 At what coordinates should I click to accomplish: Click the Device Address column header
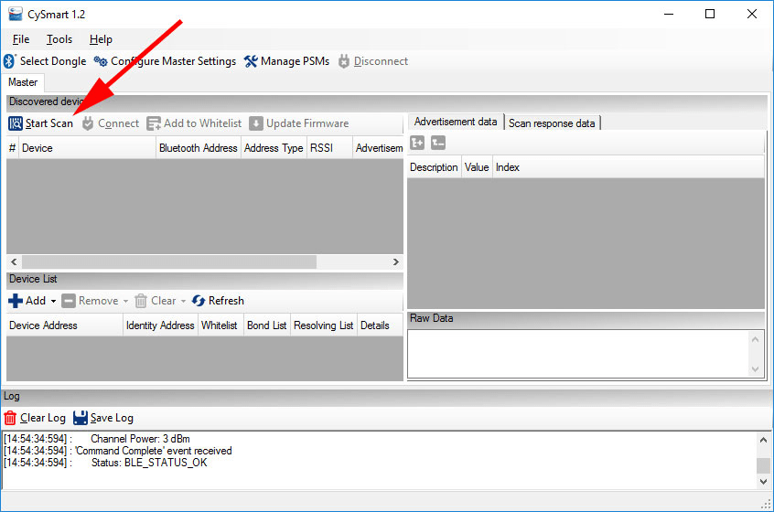tap(65, 325)
